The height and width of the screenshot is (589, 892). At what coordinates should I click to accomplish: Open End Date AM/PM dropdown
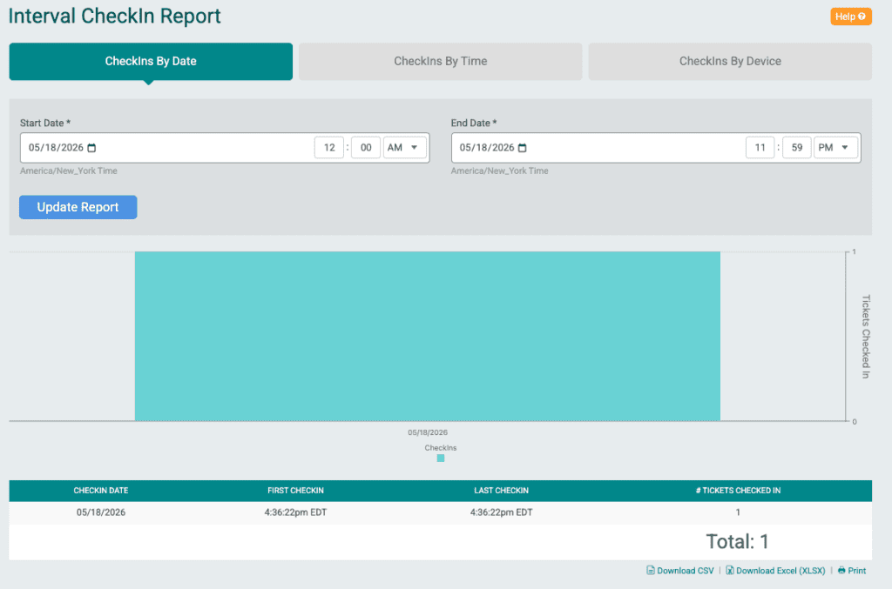tap(835, 148)
